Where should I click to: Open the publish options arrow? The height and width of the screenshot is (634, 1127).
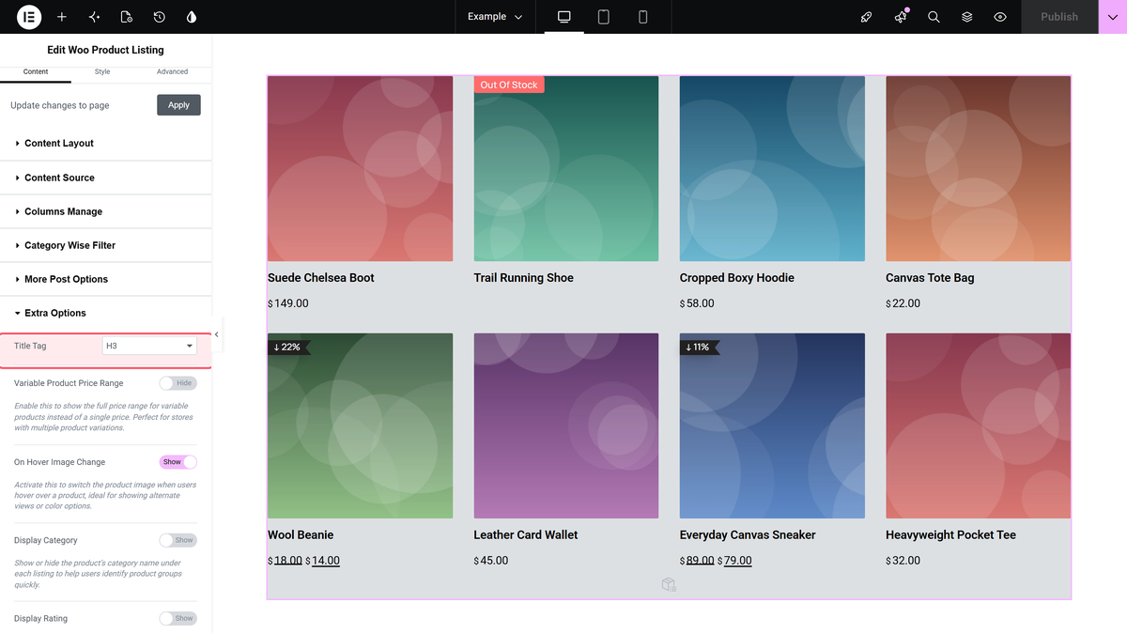point(1113,17)
